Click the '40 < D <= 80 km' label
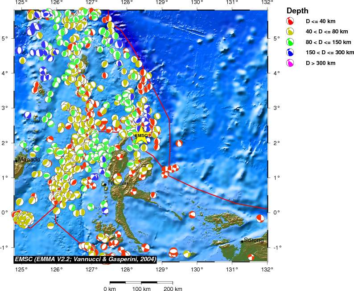This screenshot has height=291, width=354. (327, 32)
